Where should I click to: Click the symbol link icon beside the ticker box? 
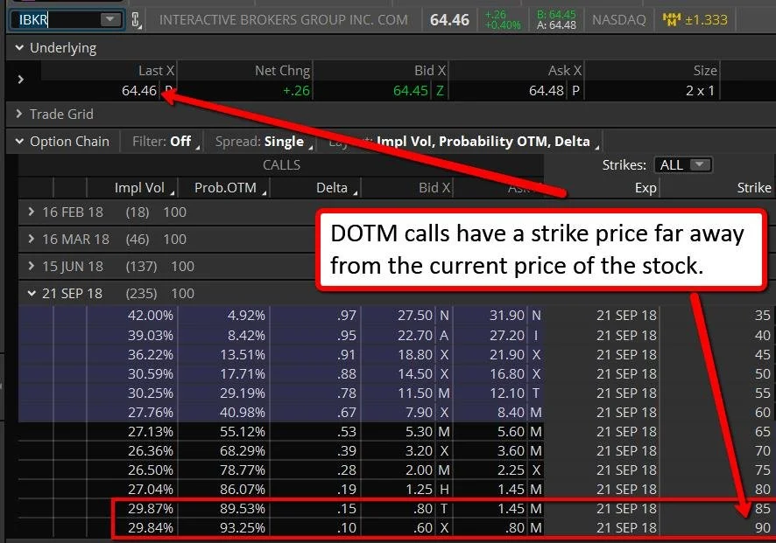pyautogui.click(x=136, y=20)
